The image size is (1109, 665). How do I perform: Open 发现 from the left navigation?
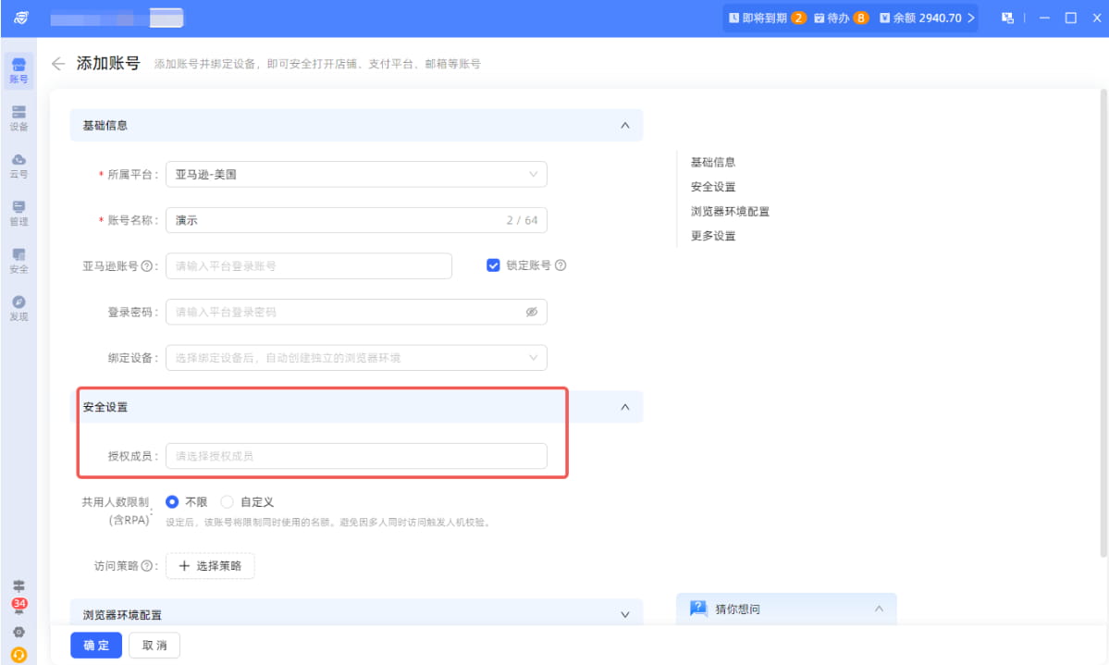18,307
